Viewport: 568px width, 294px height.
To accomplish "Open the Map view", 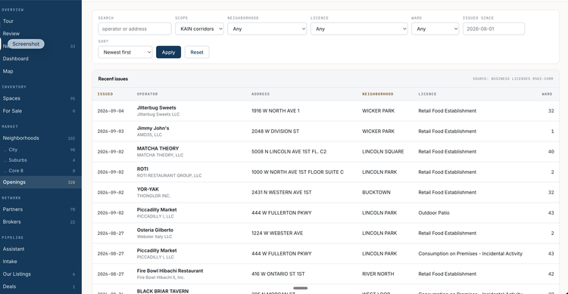I will (8, 71).
